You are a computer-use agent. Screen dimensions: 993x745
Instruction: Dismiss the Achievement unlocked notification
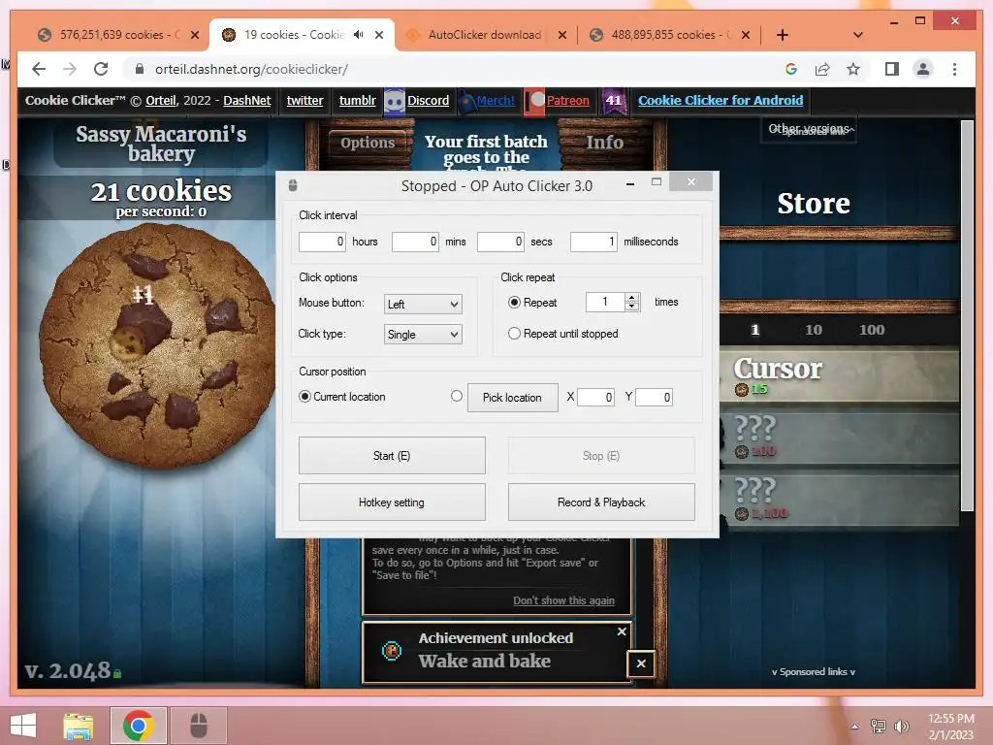pyautogui.click(x=622, y=632)
